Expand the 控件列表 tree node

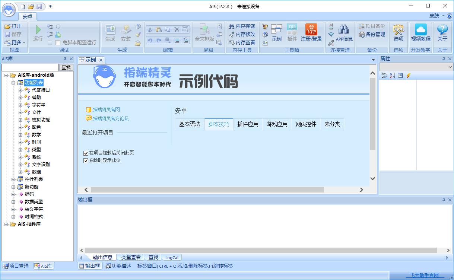point(13,179)
